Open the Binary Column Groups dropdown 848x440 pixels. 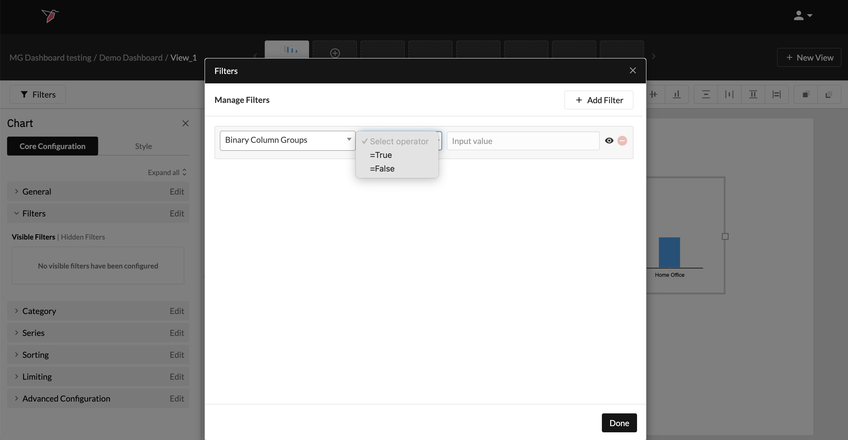coord(287,140)
